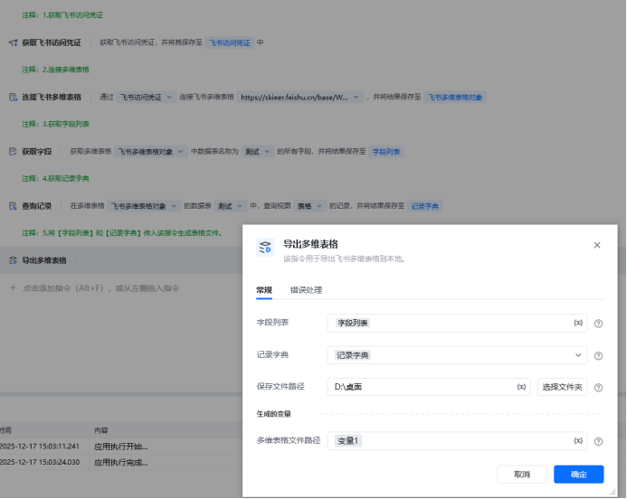The image size is (627, 499).
Task: Click the 获取飞书访问凭证 command icon
Action: click(14, 42)
